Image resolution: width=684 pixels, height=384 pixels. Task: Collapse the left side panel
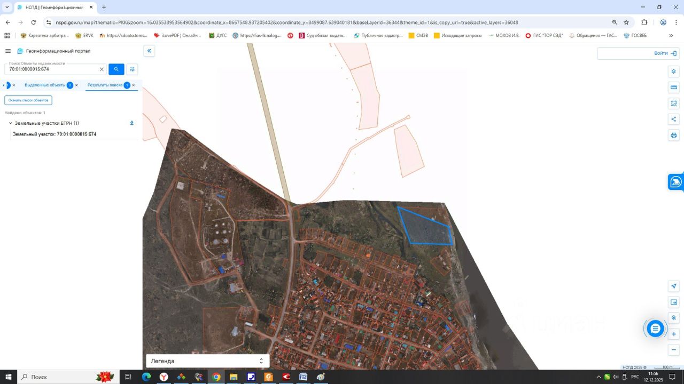[x=149, y=51]
